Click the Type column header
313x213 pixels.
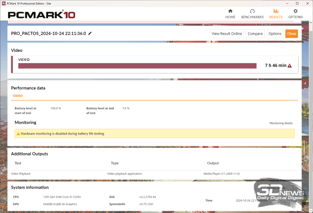(115, 163)
